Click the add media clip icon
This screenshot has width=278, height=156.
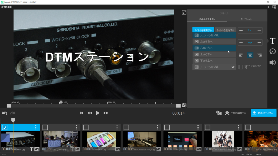(219, 113)
